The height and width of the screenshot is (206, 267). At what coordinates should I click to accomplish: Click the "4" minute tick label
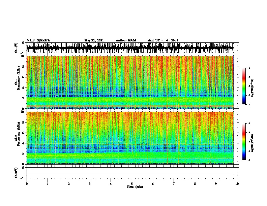111,183
